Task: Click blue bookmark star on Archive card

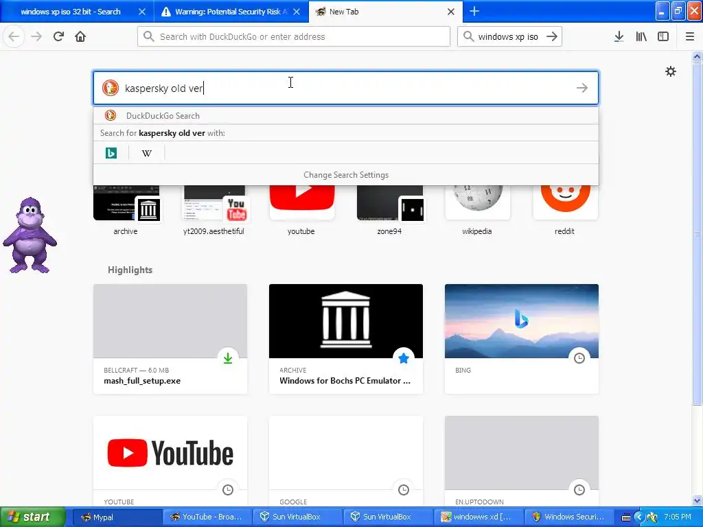Action: pos(404,358)
